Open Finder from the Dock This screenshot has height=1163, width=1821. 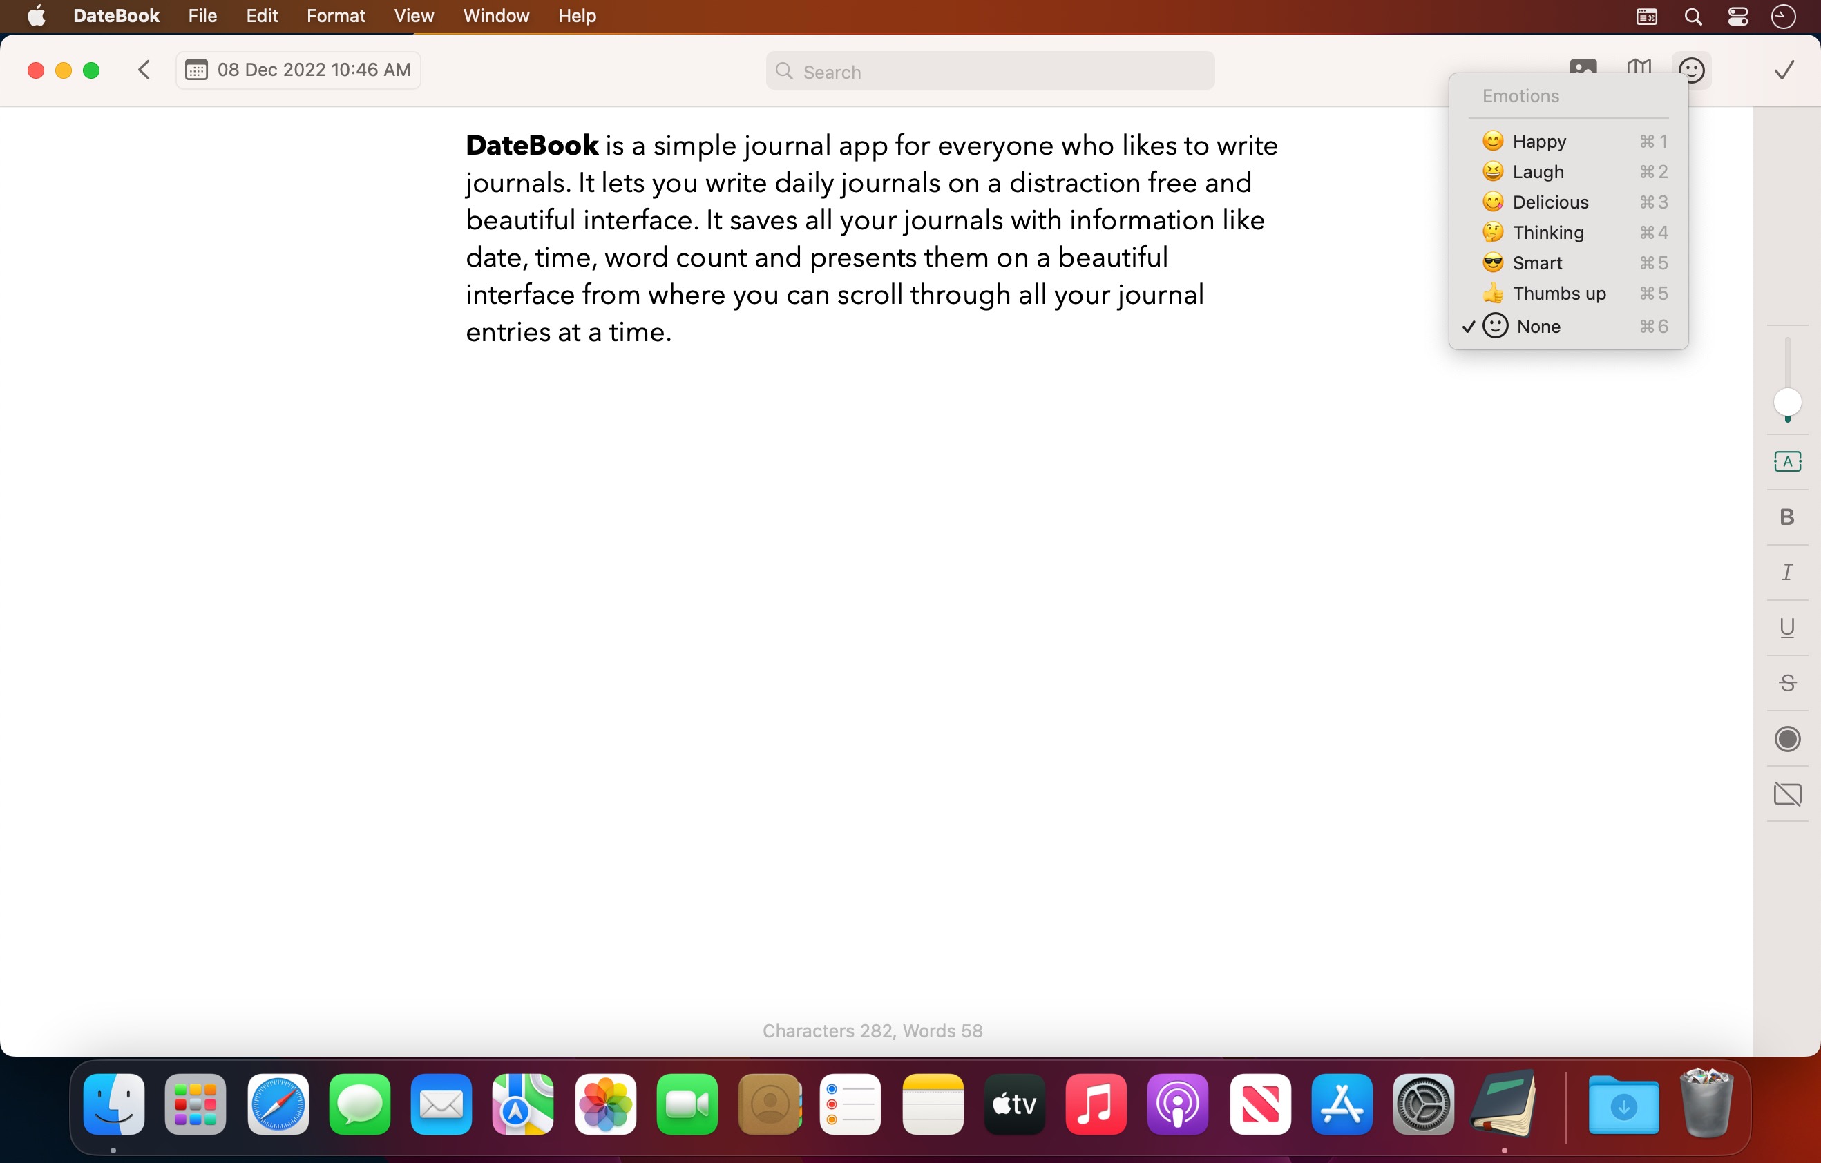[x=113, y=1104]
